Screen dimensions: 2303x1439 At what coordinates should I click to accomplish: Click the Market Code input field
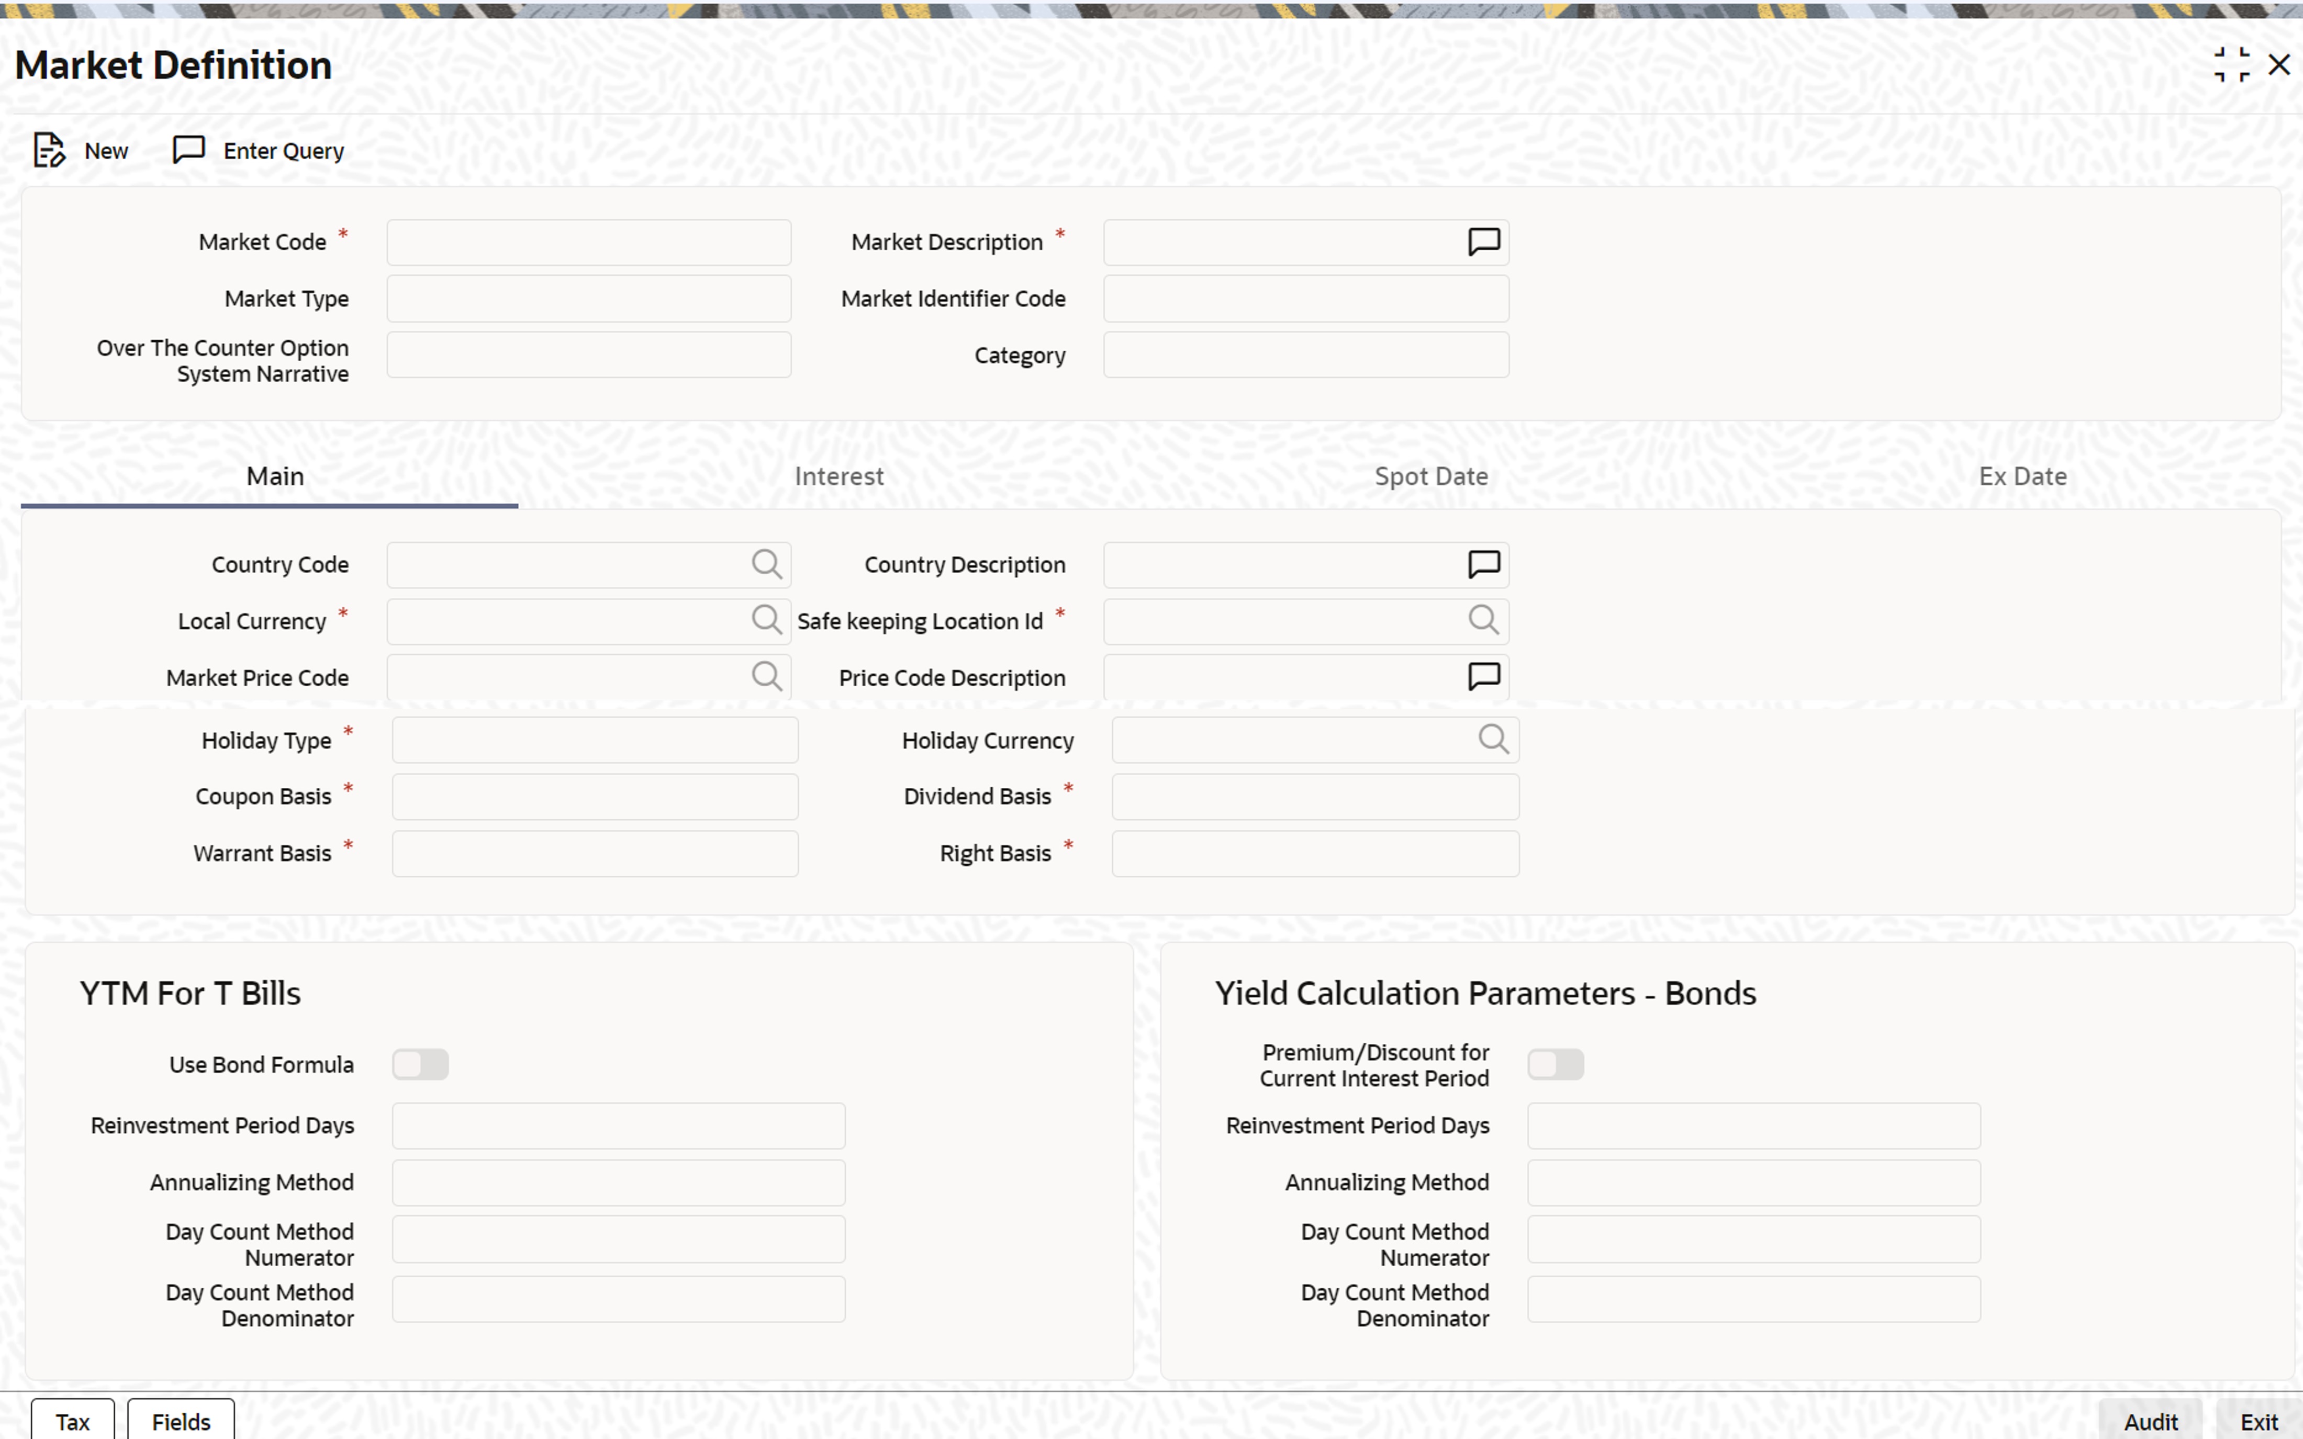589,243
